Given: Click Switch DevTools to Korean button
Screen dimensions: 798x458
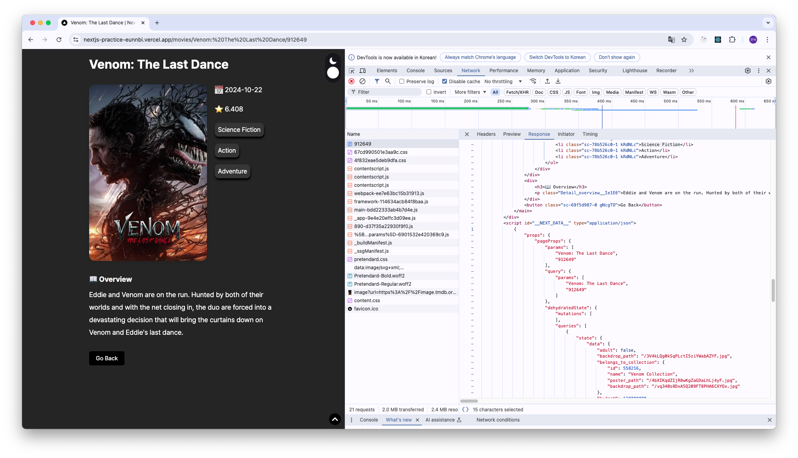Looking at the screenshot, I should tap(557, 57).
